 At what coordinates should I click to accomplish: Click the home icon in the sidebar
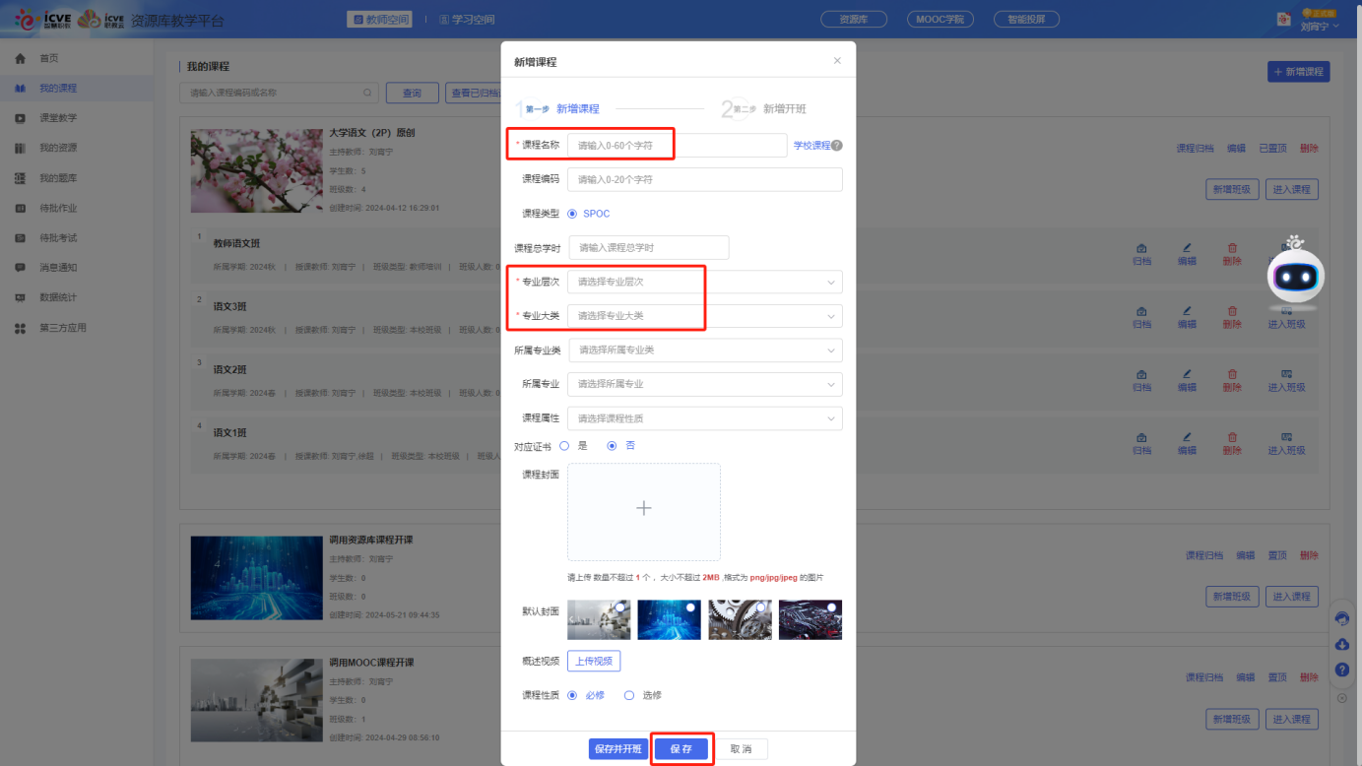20,59
